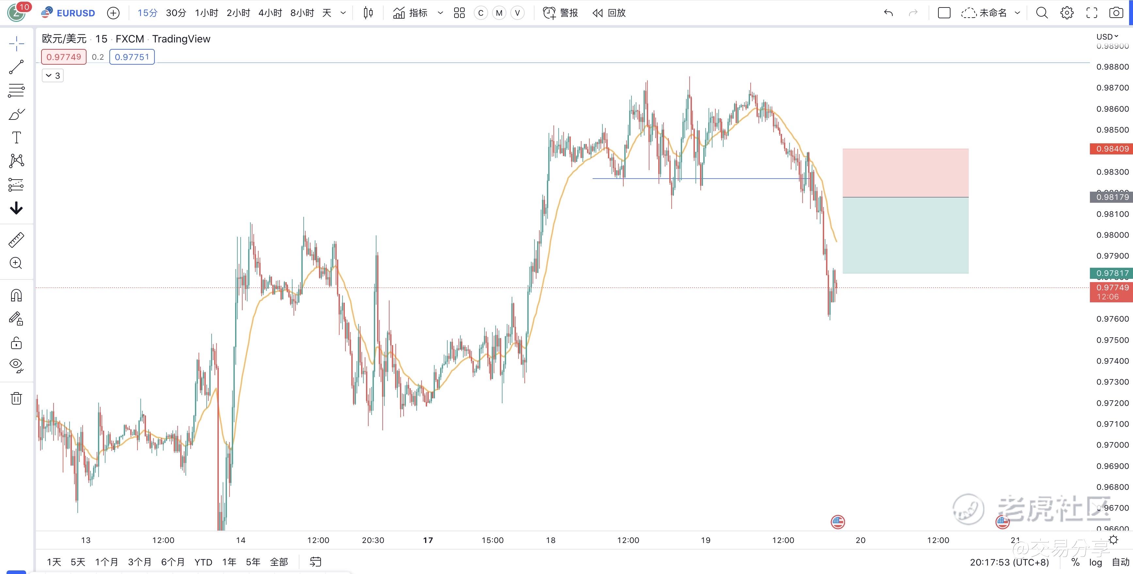Select the trend line drawing tool
The width and height of the screenshot is (1133, 574).
click(x=16, y=67)
